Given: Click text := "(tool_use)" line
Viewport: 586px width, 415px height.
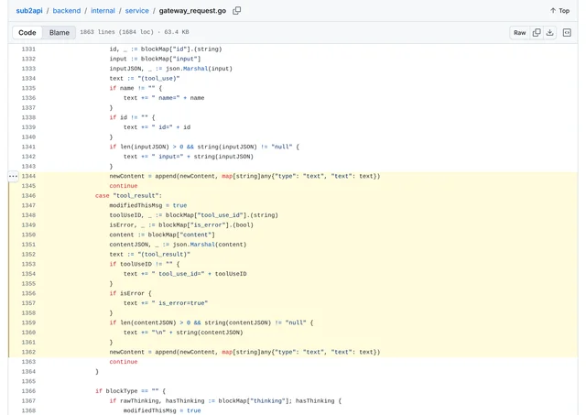Looking at the screenshot, I should pyautogui.click(x=145, y=78).
